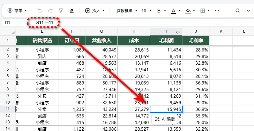The image size is (254, 131).
Task: Select cell with value 20,059
Action: [x=134, y=56]
